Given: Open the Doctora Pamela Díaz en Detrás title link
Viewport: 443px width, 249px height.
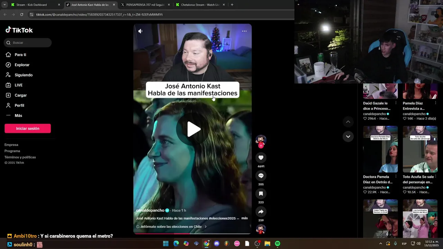Looking at the screenshot, I should (378, 179).
